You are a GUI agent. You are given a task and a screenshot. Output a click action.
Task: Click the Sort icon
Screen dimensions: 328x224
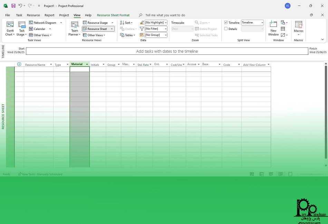coord(126,23)
